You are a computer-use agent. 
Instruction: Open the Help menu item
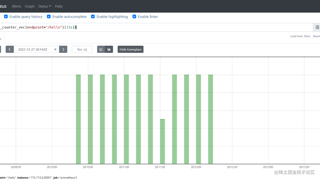click(58, 6)
